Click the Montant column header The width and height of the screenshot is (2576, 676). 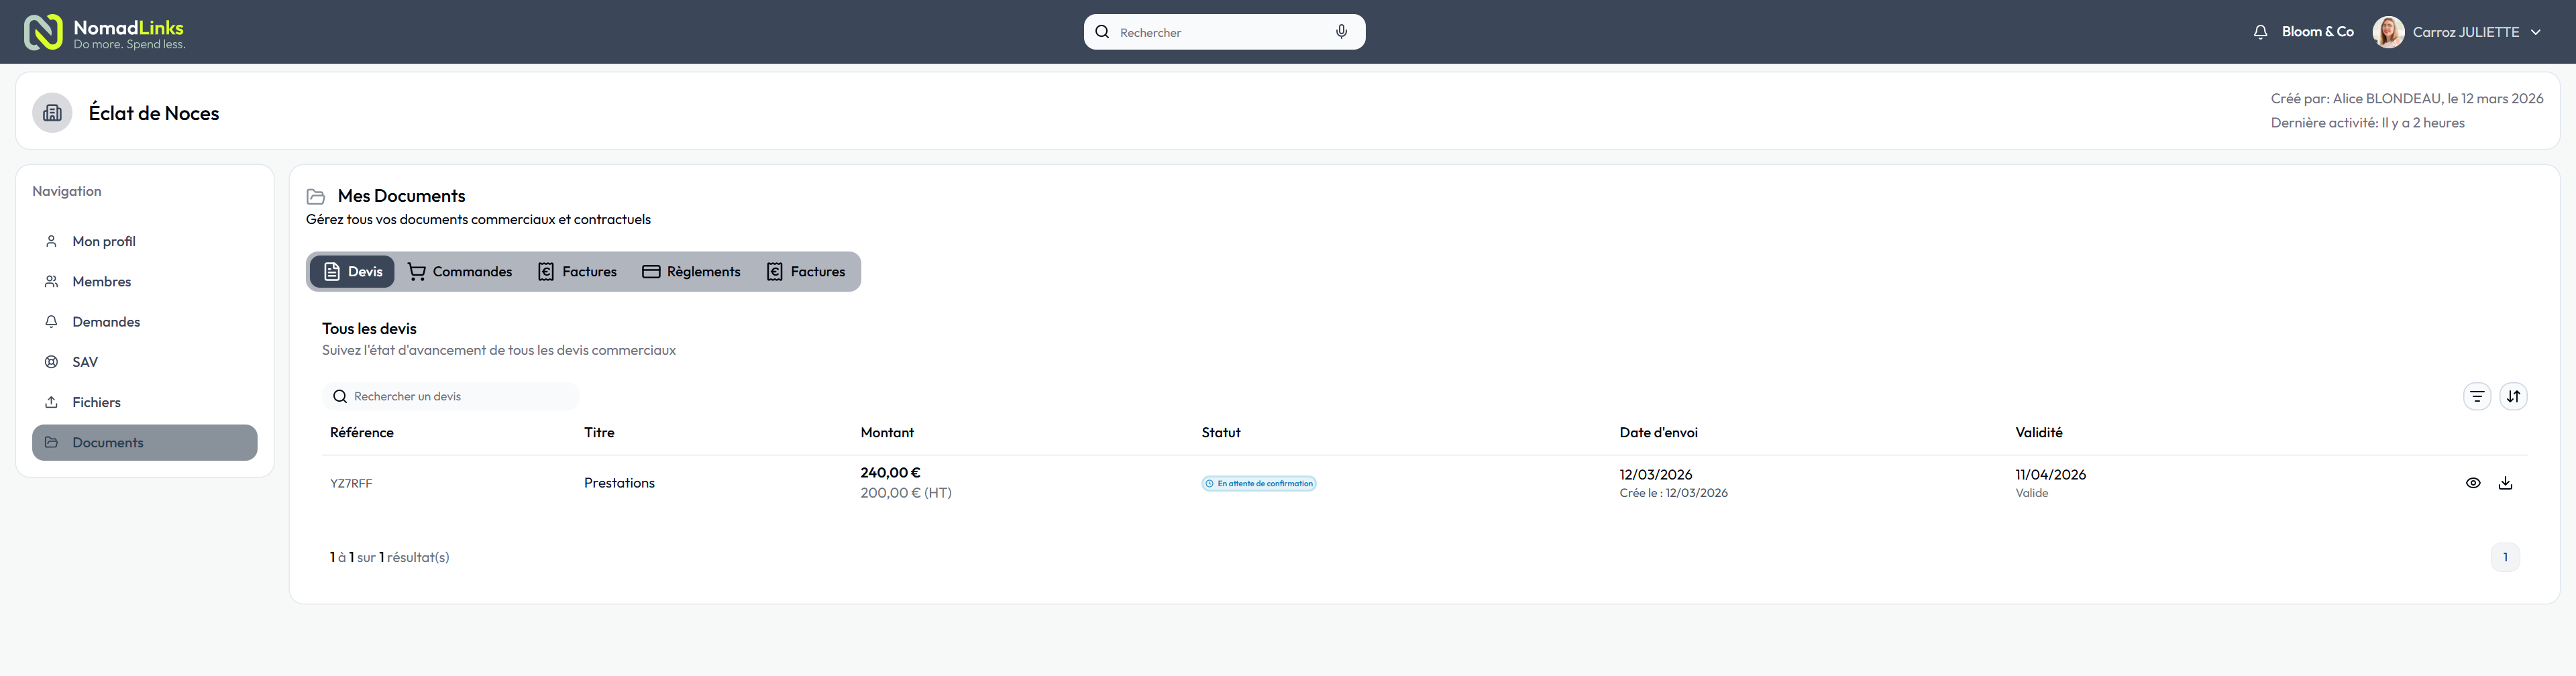(887, 433)
